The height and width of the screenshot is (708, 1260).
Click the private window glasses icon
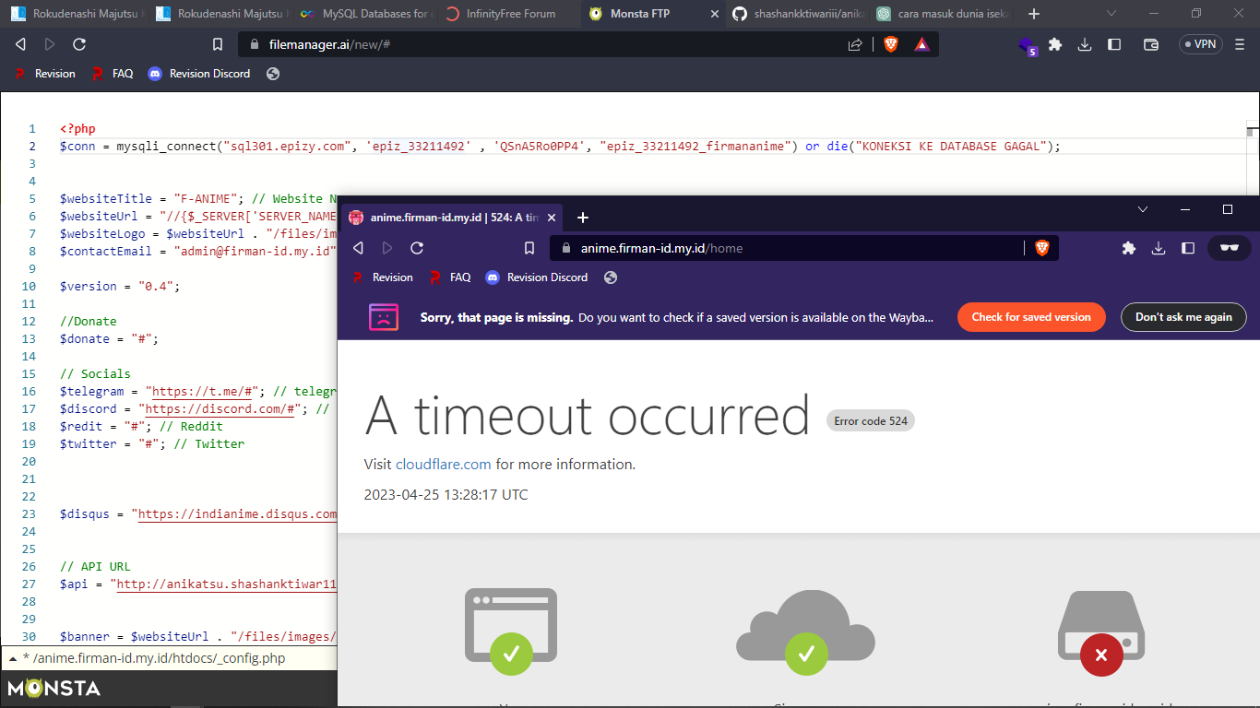coord(1229,248)
